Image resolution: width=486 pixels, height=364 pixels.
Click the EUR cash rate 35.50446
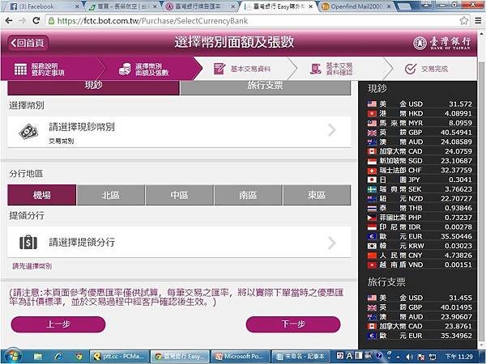(457, 236)
